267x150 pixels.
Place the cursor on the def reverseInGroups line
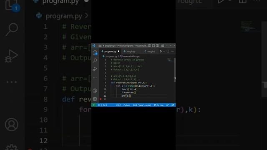[x=128, y=82]
